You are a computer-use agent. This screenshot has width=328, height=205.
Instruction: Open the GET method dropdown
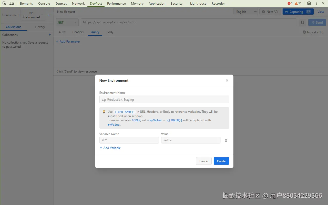tap(67, 22)
